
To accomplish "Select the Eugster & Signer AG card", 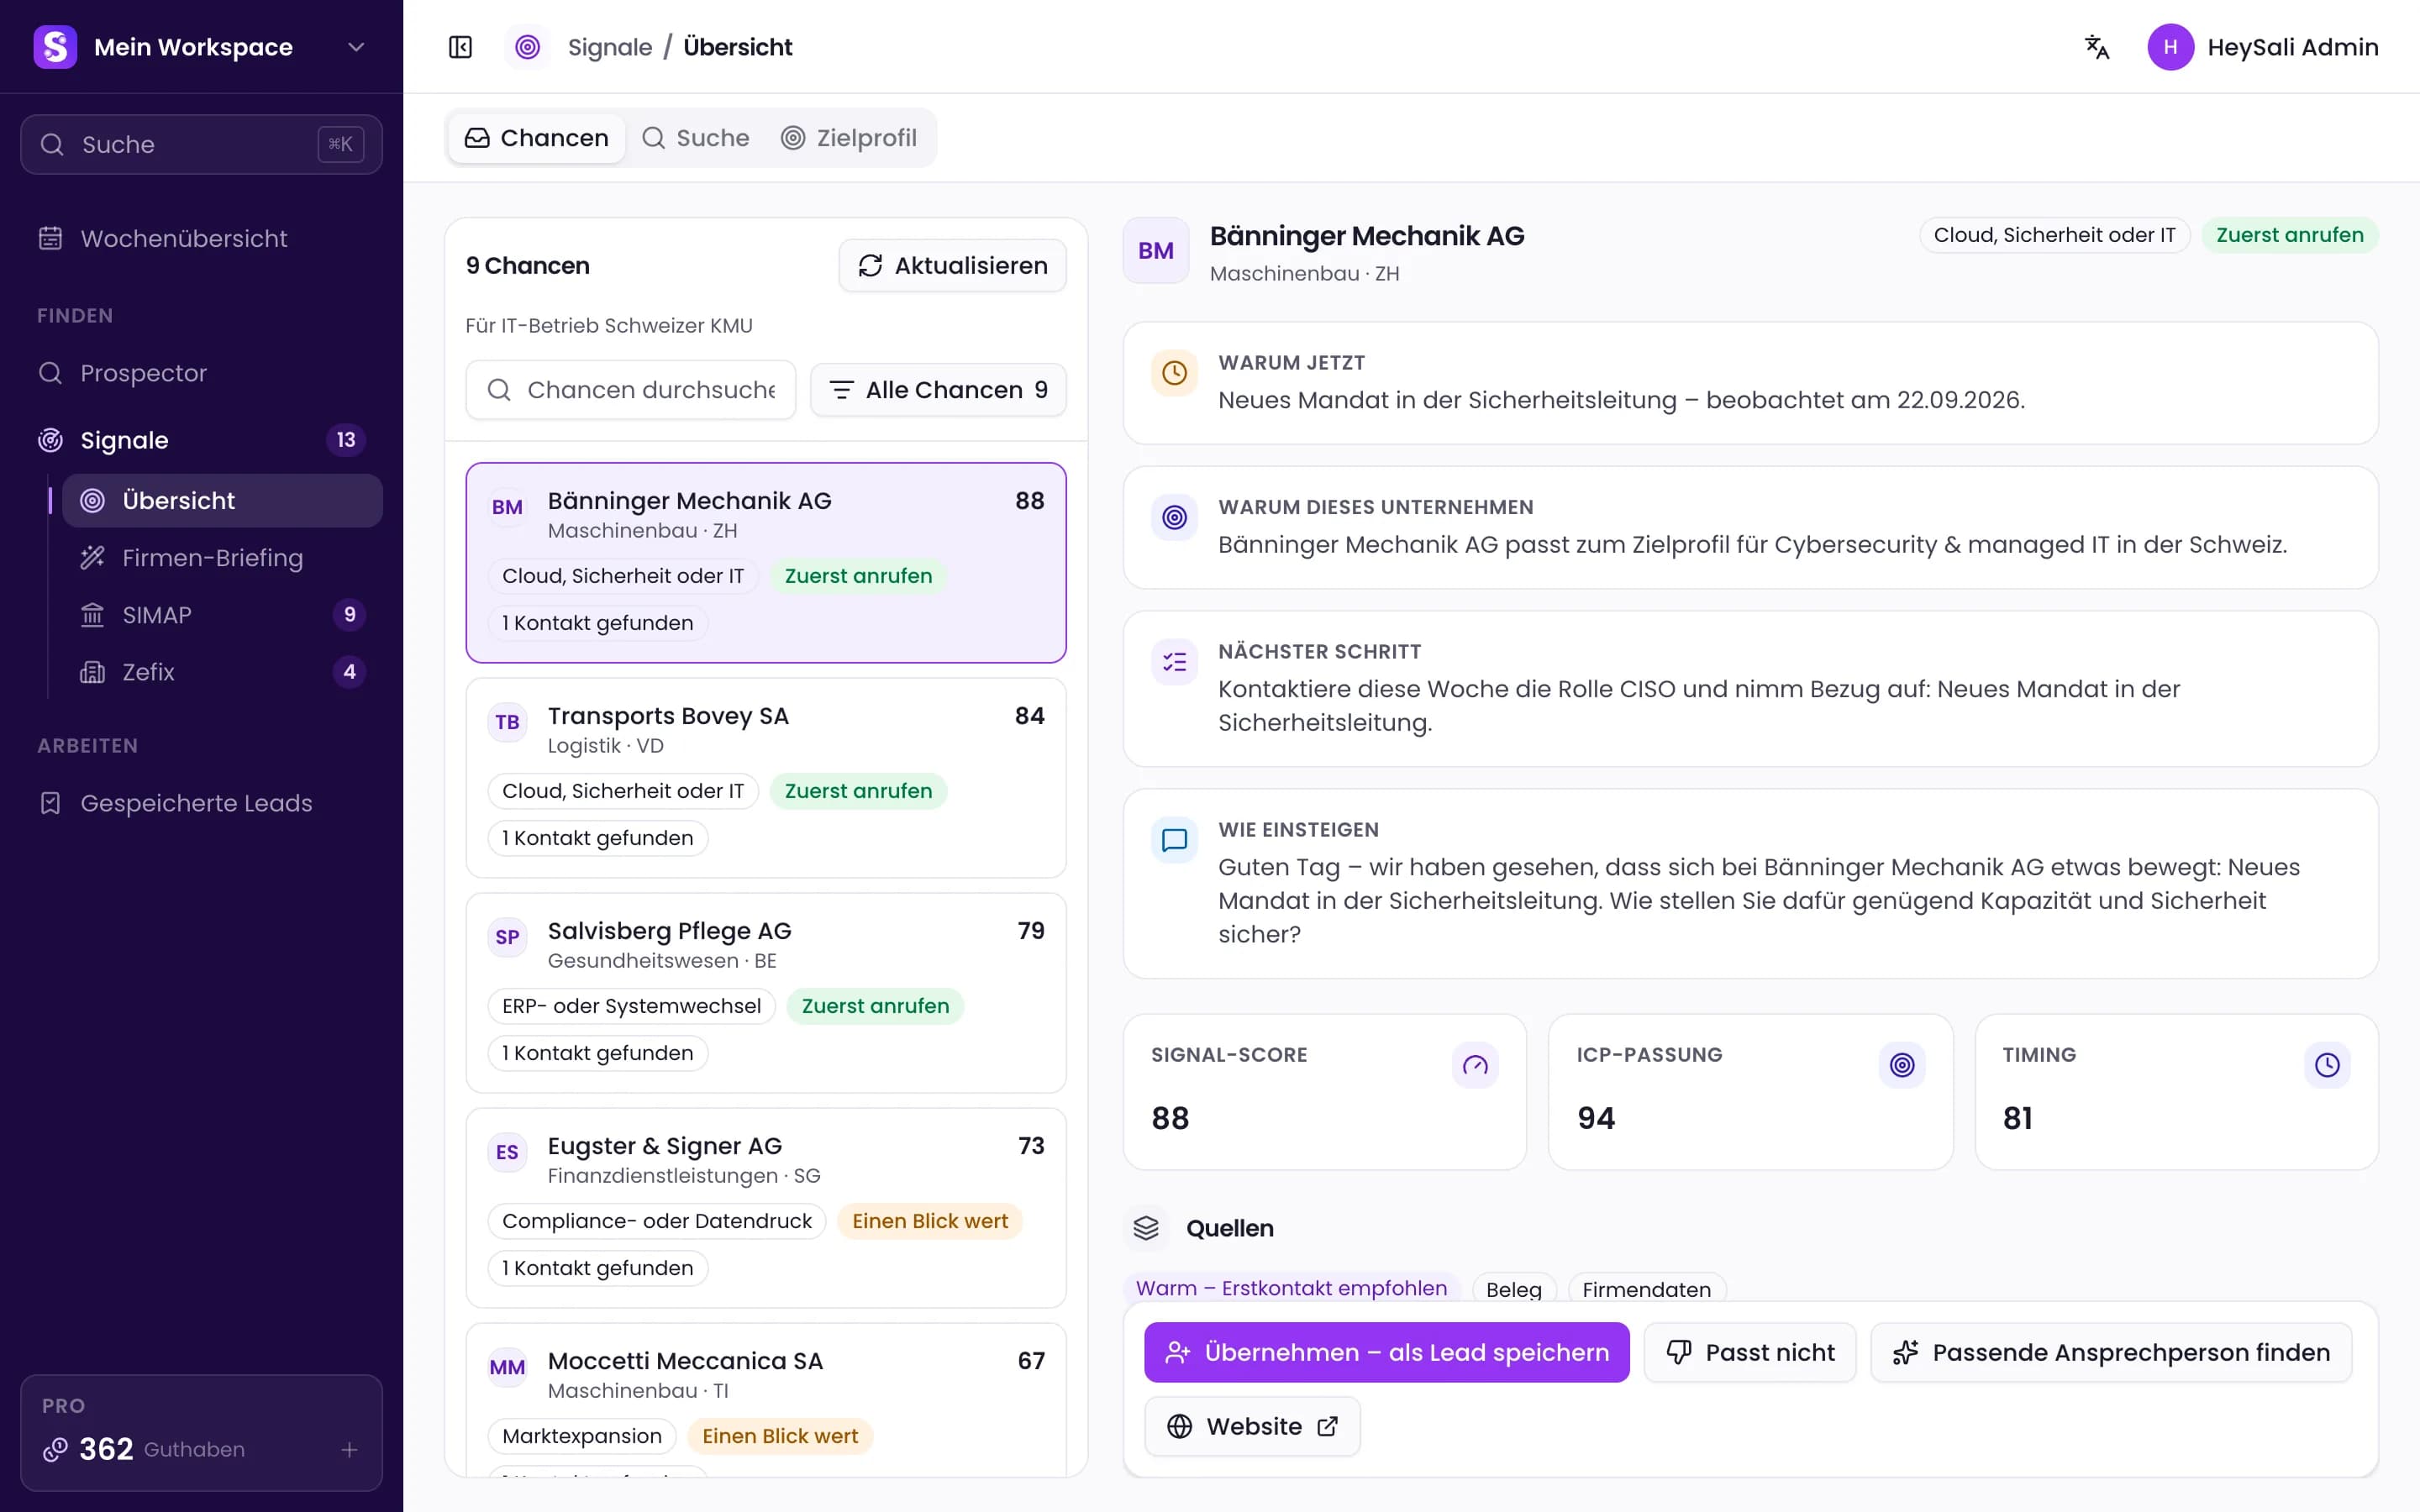I will click(766, 1208).
